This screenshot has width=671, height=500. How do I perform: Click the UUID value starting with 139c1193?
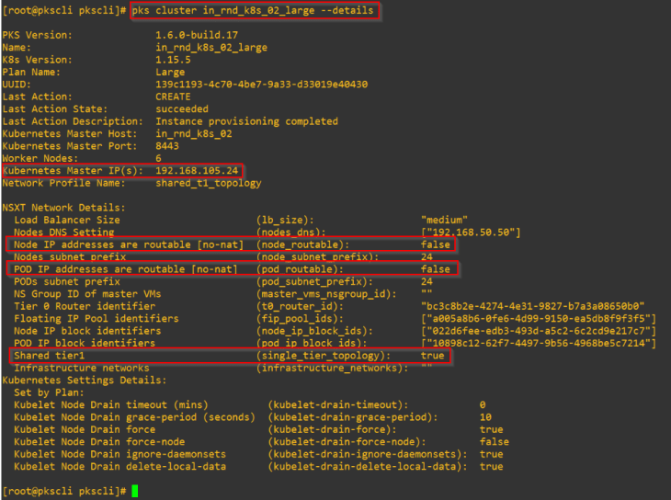tap(261, 84)
